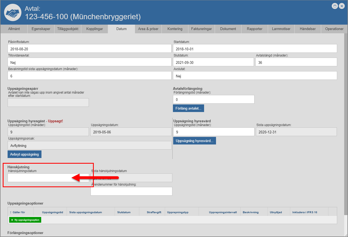Screen dimensions: 348x237
Task: Switch to the Allmänt tab
Action: click(14, 29)
